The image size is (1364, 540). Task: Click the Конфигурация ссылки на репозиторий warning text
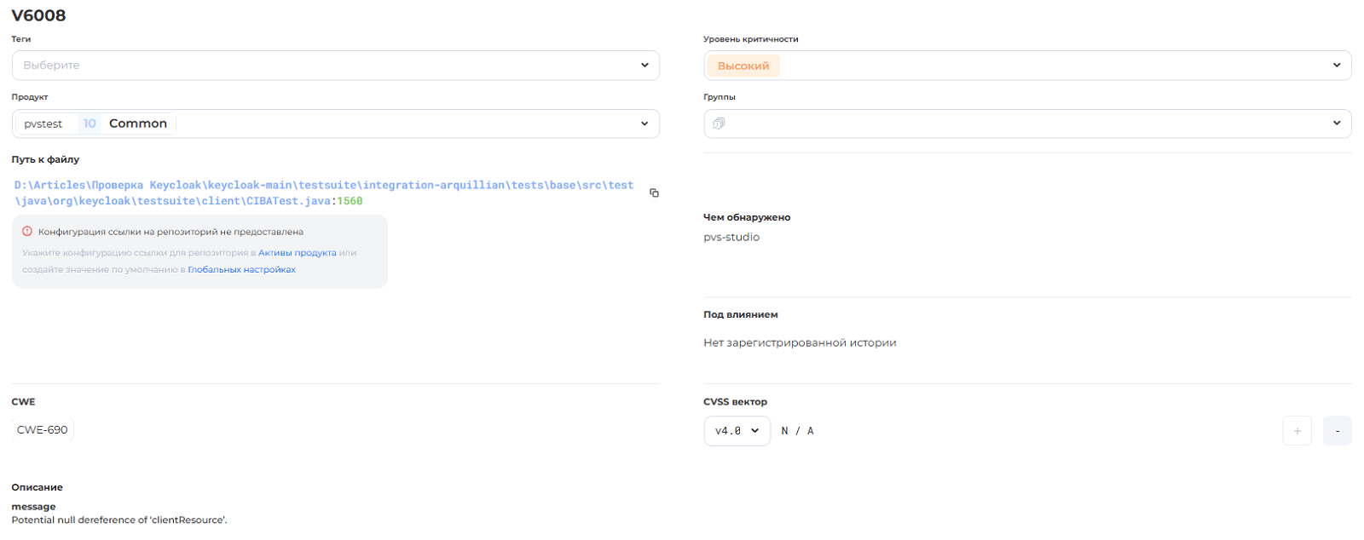coord(170,232)
